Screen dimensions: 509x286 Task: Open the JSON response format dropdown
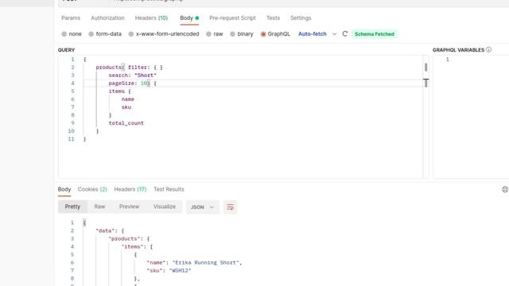click(203, 207)
